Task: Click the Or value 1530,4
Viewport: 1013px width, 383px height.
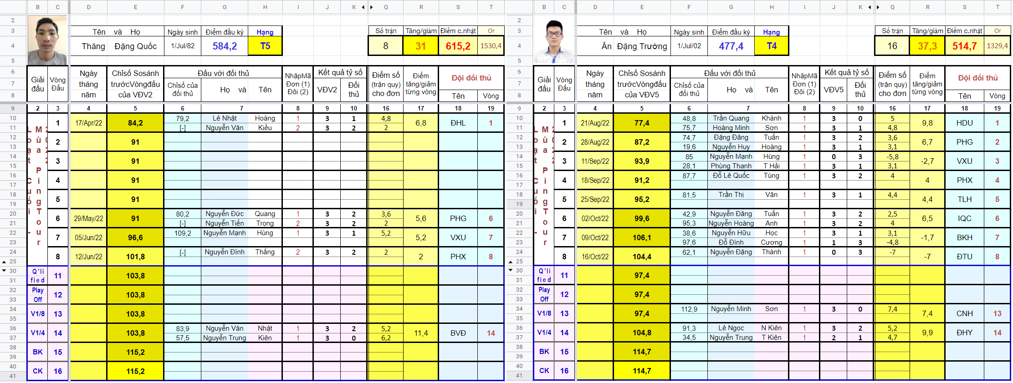Action: pos(491,46)
